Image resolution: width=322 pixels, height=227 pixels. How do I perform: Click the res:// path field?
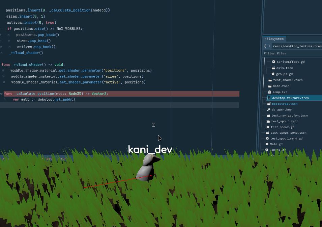[297, 46]
